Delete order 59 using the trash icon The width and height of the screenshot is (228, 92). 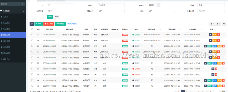point(218,52)
